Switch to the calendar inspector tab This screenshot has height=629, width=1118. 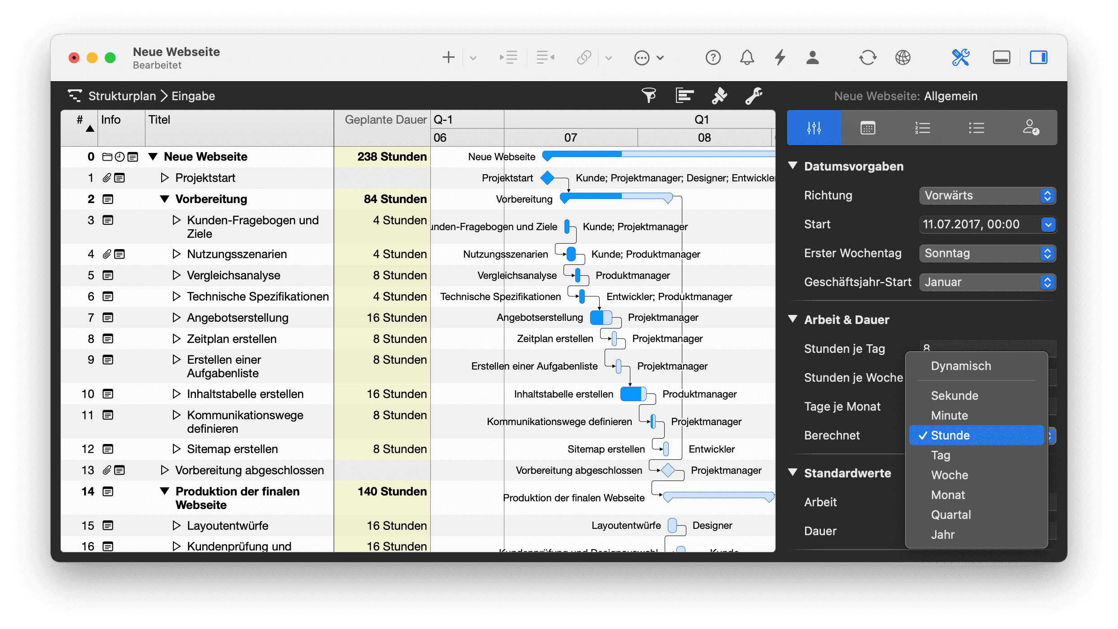coord(867,128)
